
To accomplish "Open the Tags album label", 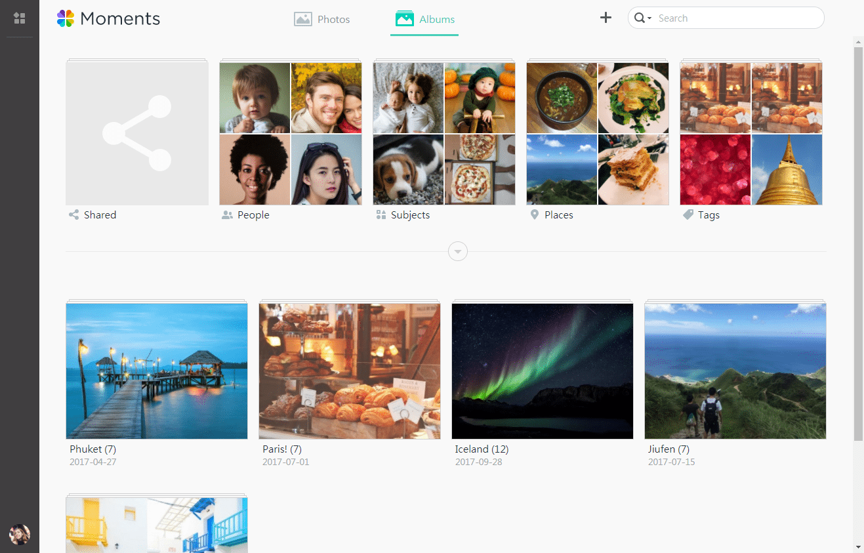I will pyautogui.click(x=709, y=215).
